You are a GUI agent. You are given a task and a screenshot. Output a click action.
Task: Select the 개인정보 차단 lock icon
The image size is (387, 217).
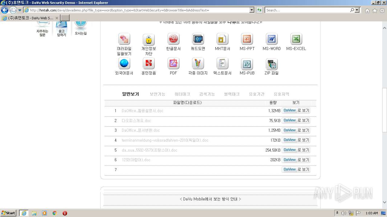coord(148,39)
